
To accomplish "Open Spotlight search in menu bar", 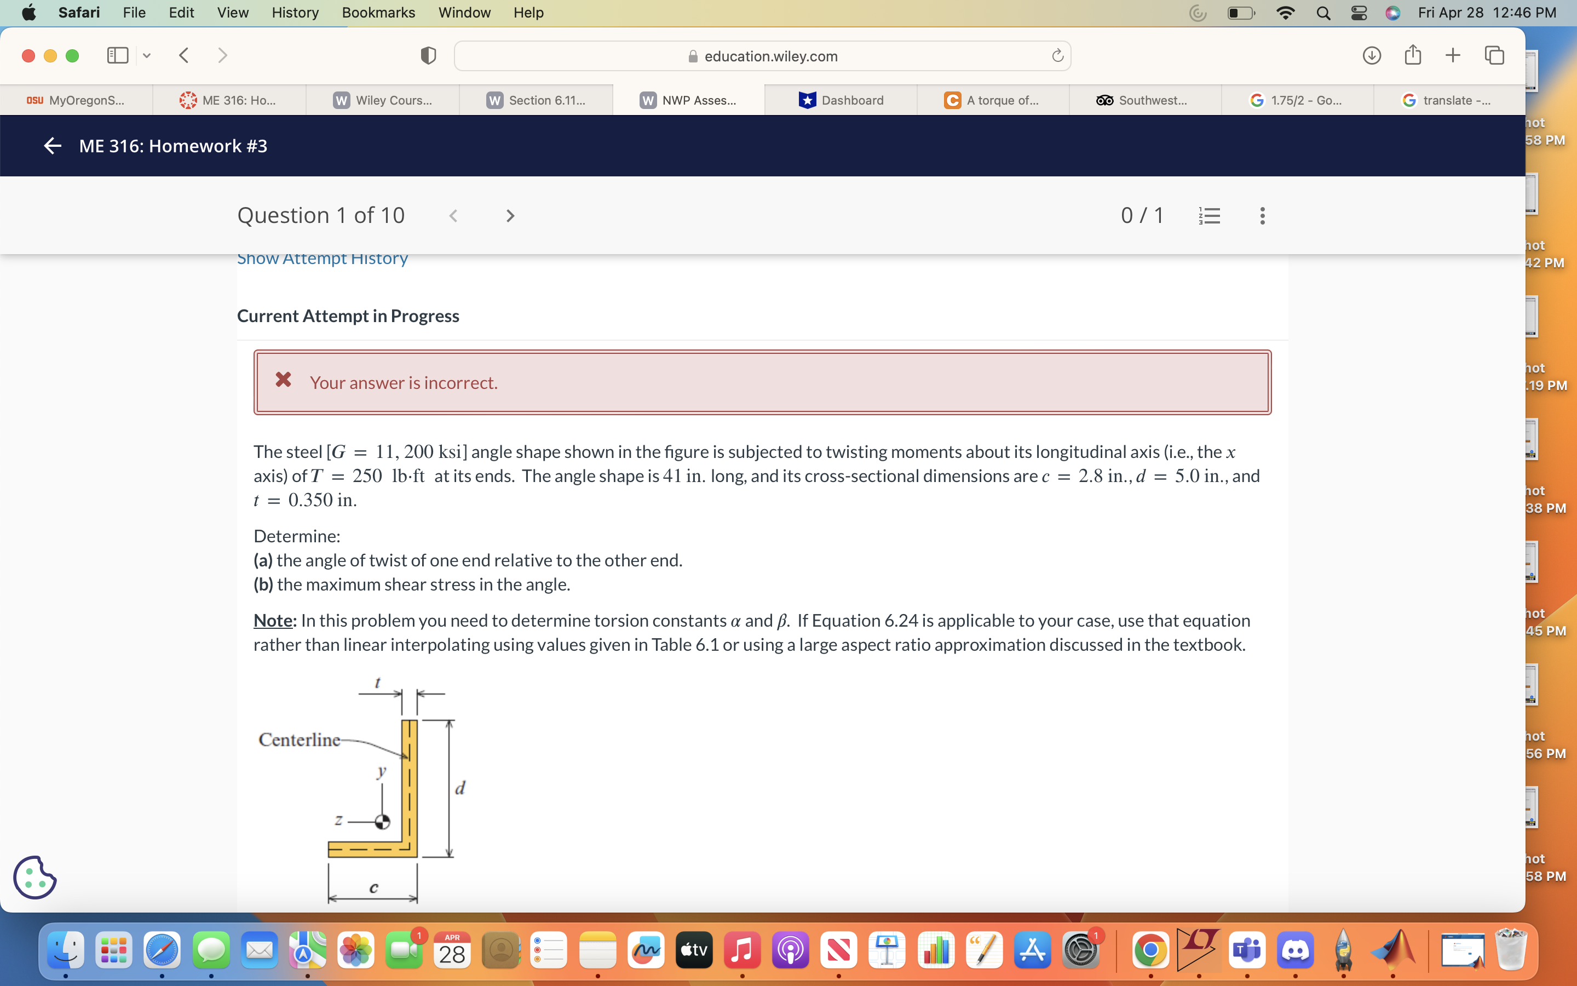I will [x=1323, y=13].
